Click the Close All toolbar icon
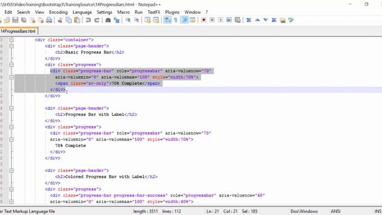The width and height of the screenshot is (382, 215). tap(41, 20)
